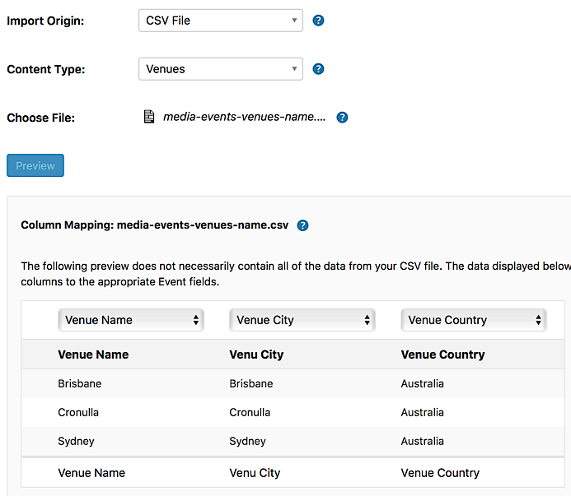
Task: Click help icon next to Choose File
Action: click(342, 118)
